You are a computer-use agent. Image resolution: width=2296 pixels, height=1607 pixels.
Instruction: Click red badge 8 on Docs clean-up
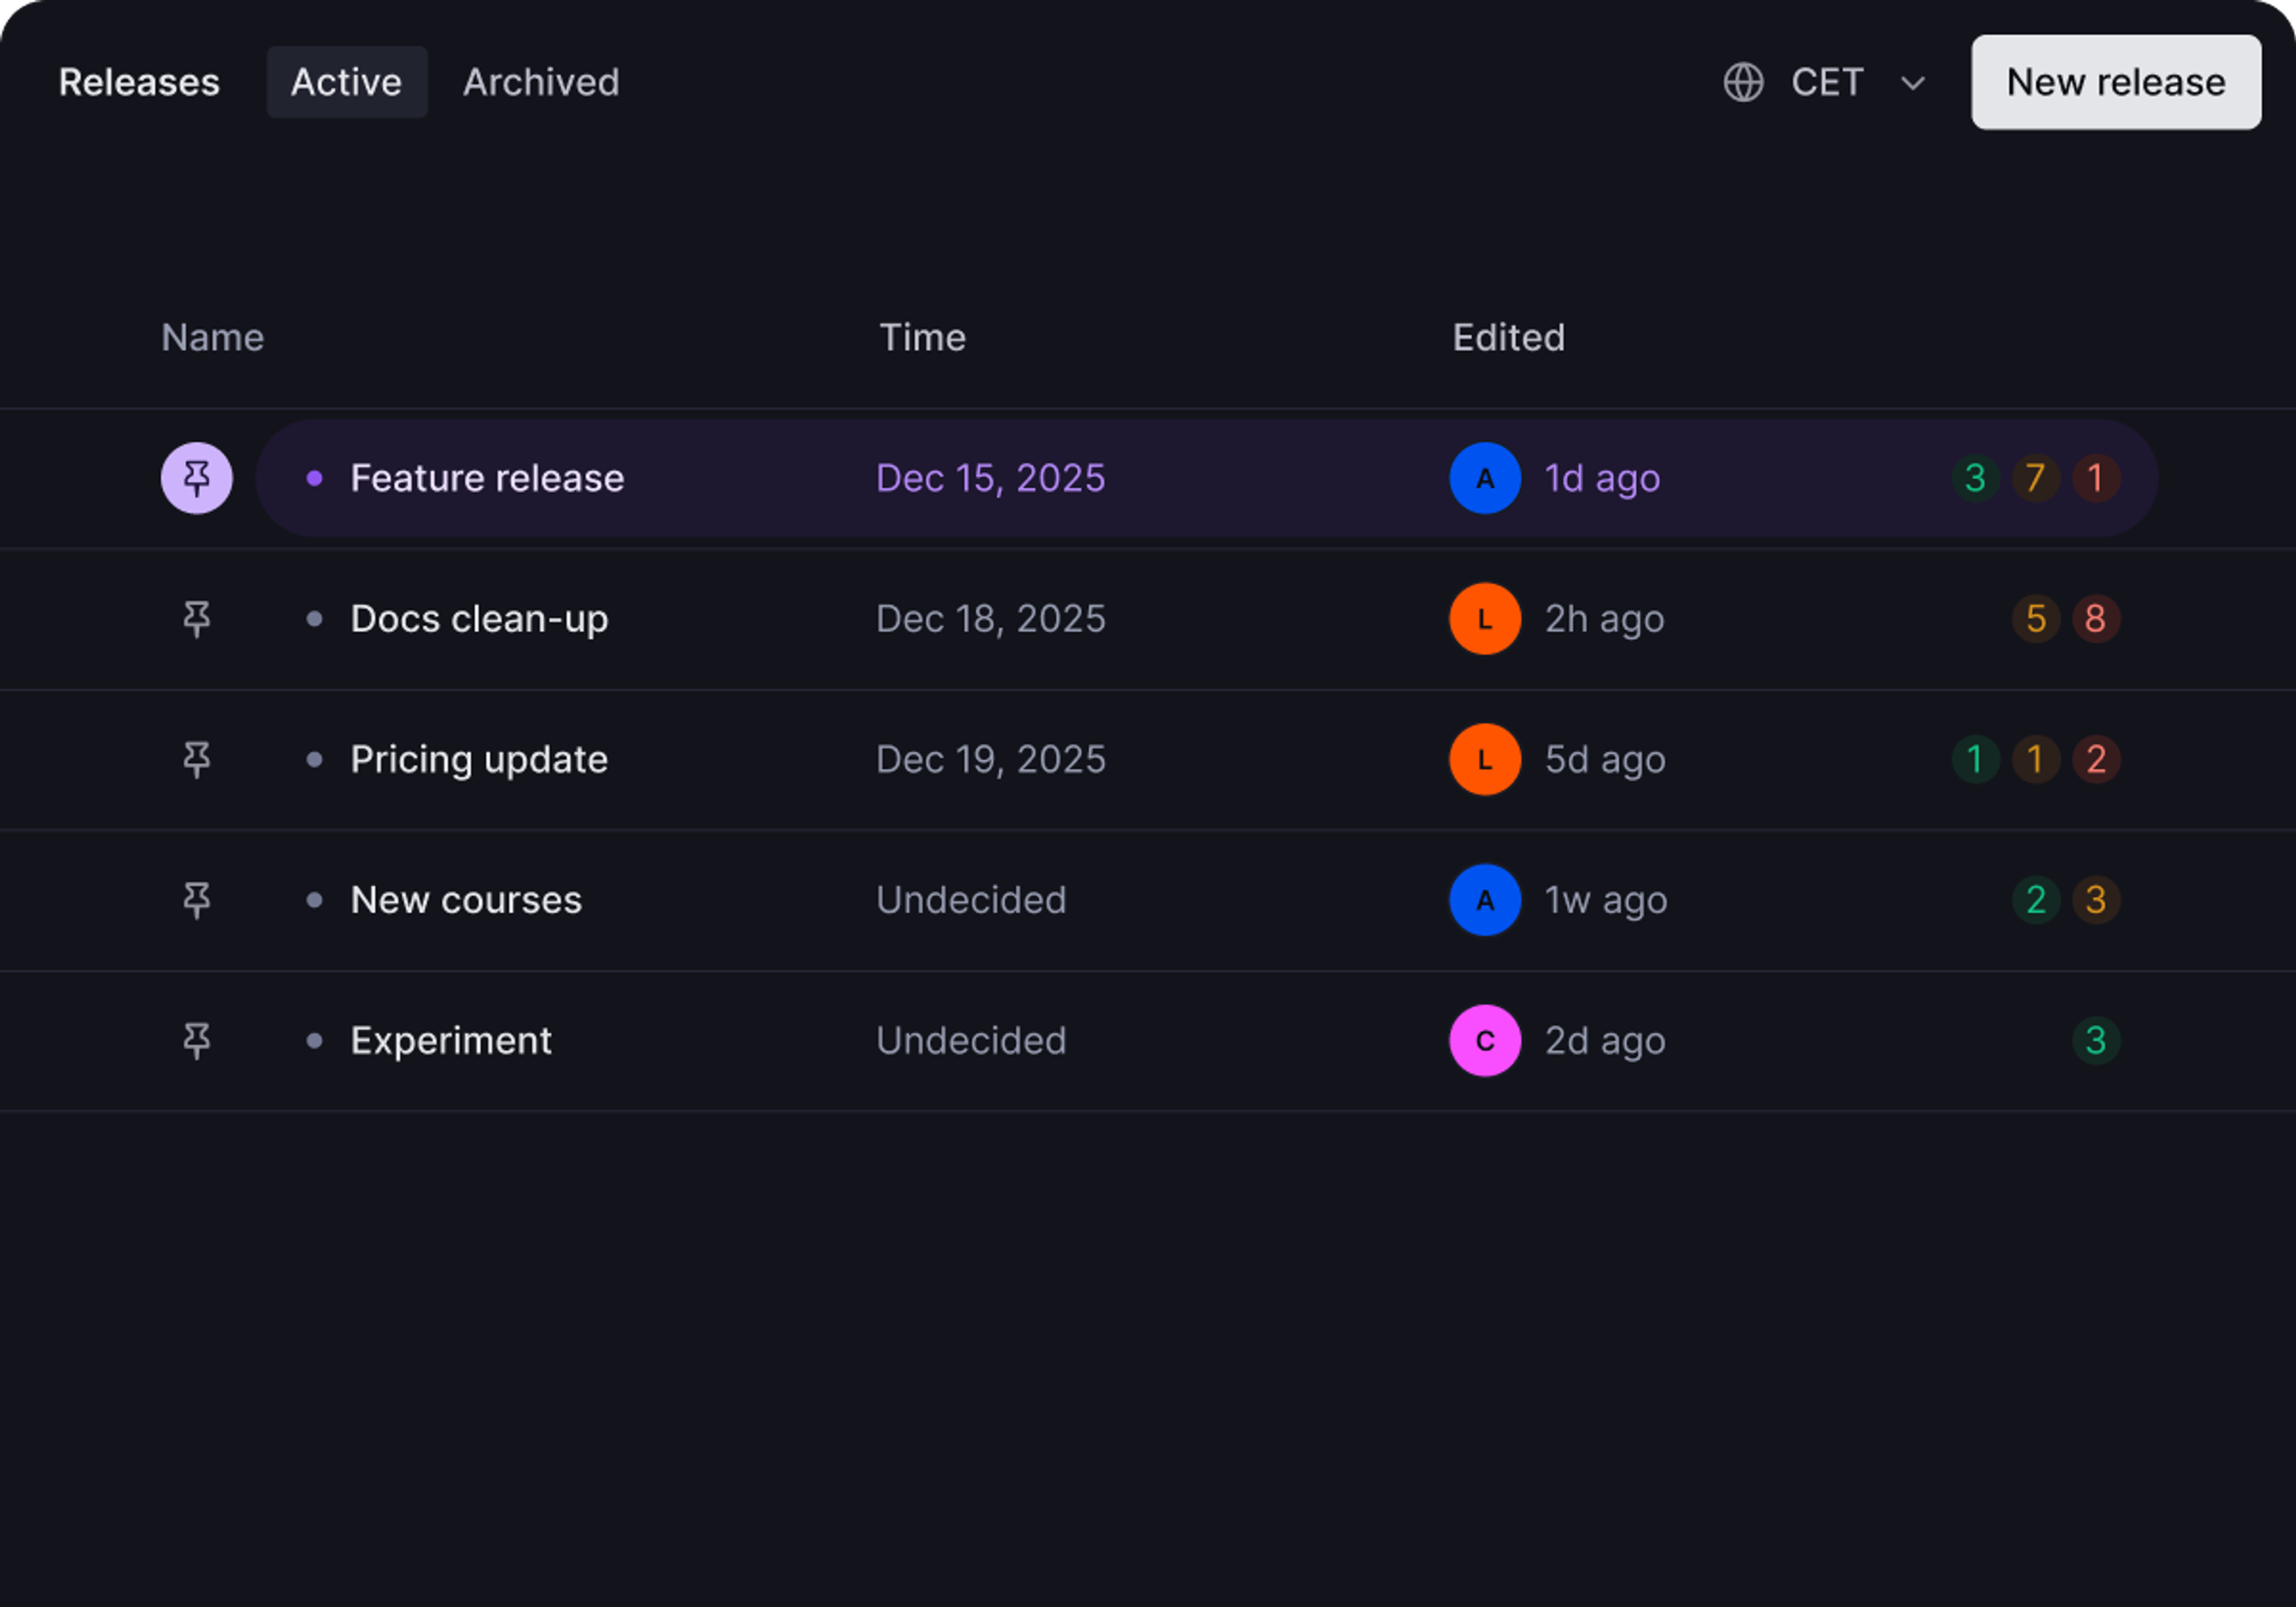(2096, 619)
